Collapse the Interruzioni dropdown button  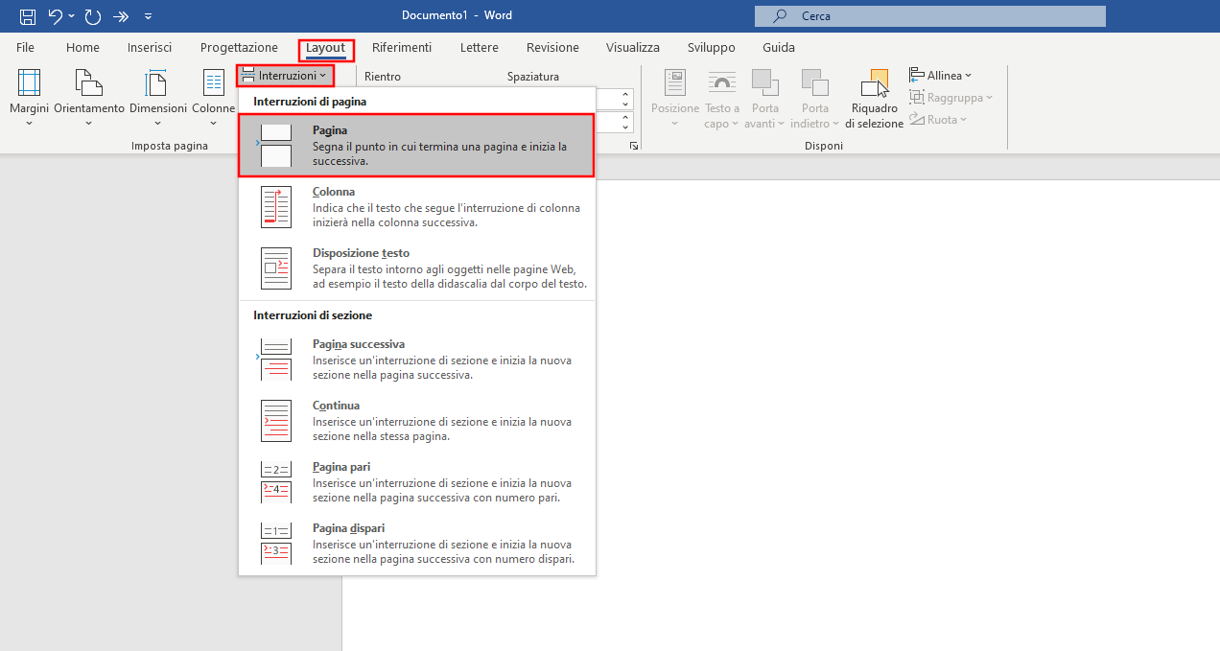pos(285,75)
